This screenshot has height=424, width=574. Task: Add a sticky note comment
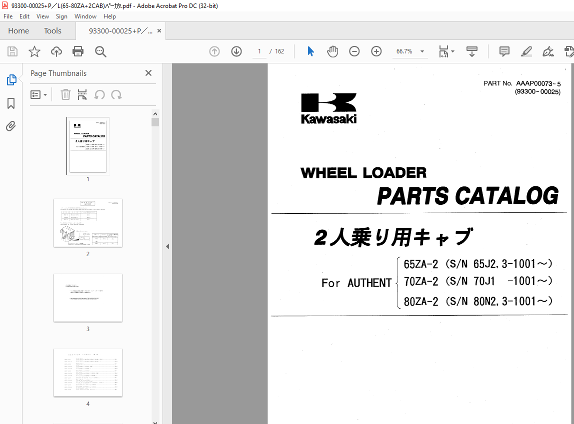coord(504,51)
